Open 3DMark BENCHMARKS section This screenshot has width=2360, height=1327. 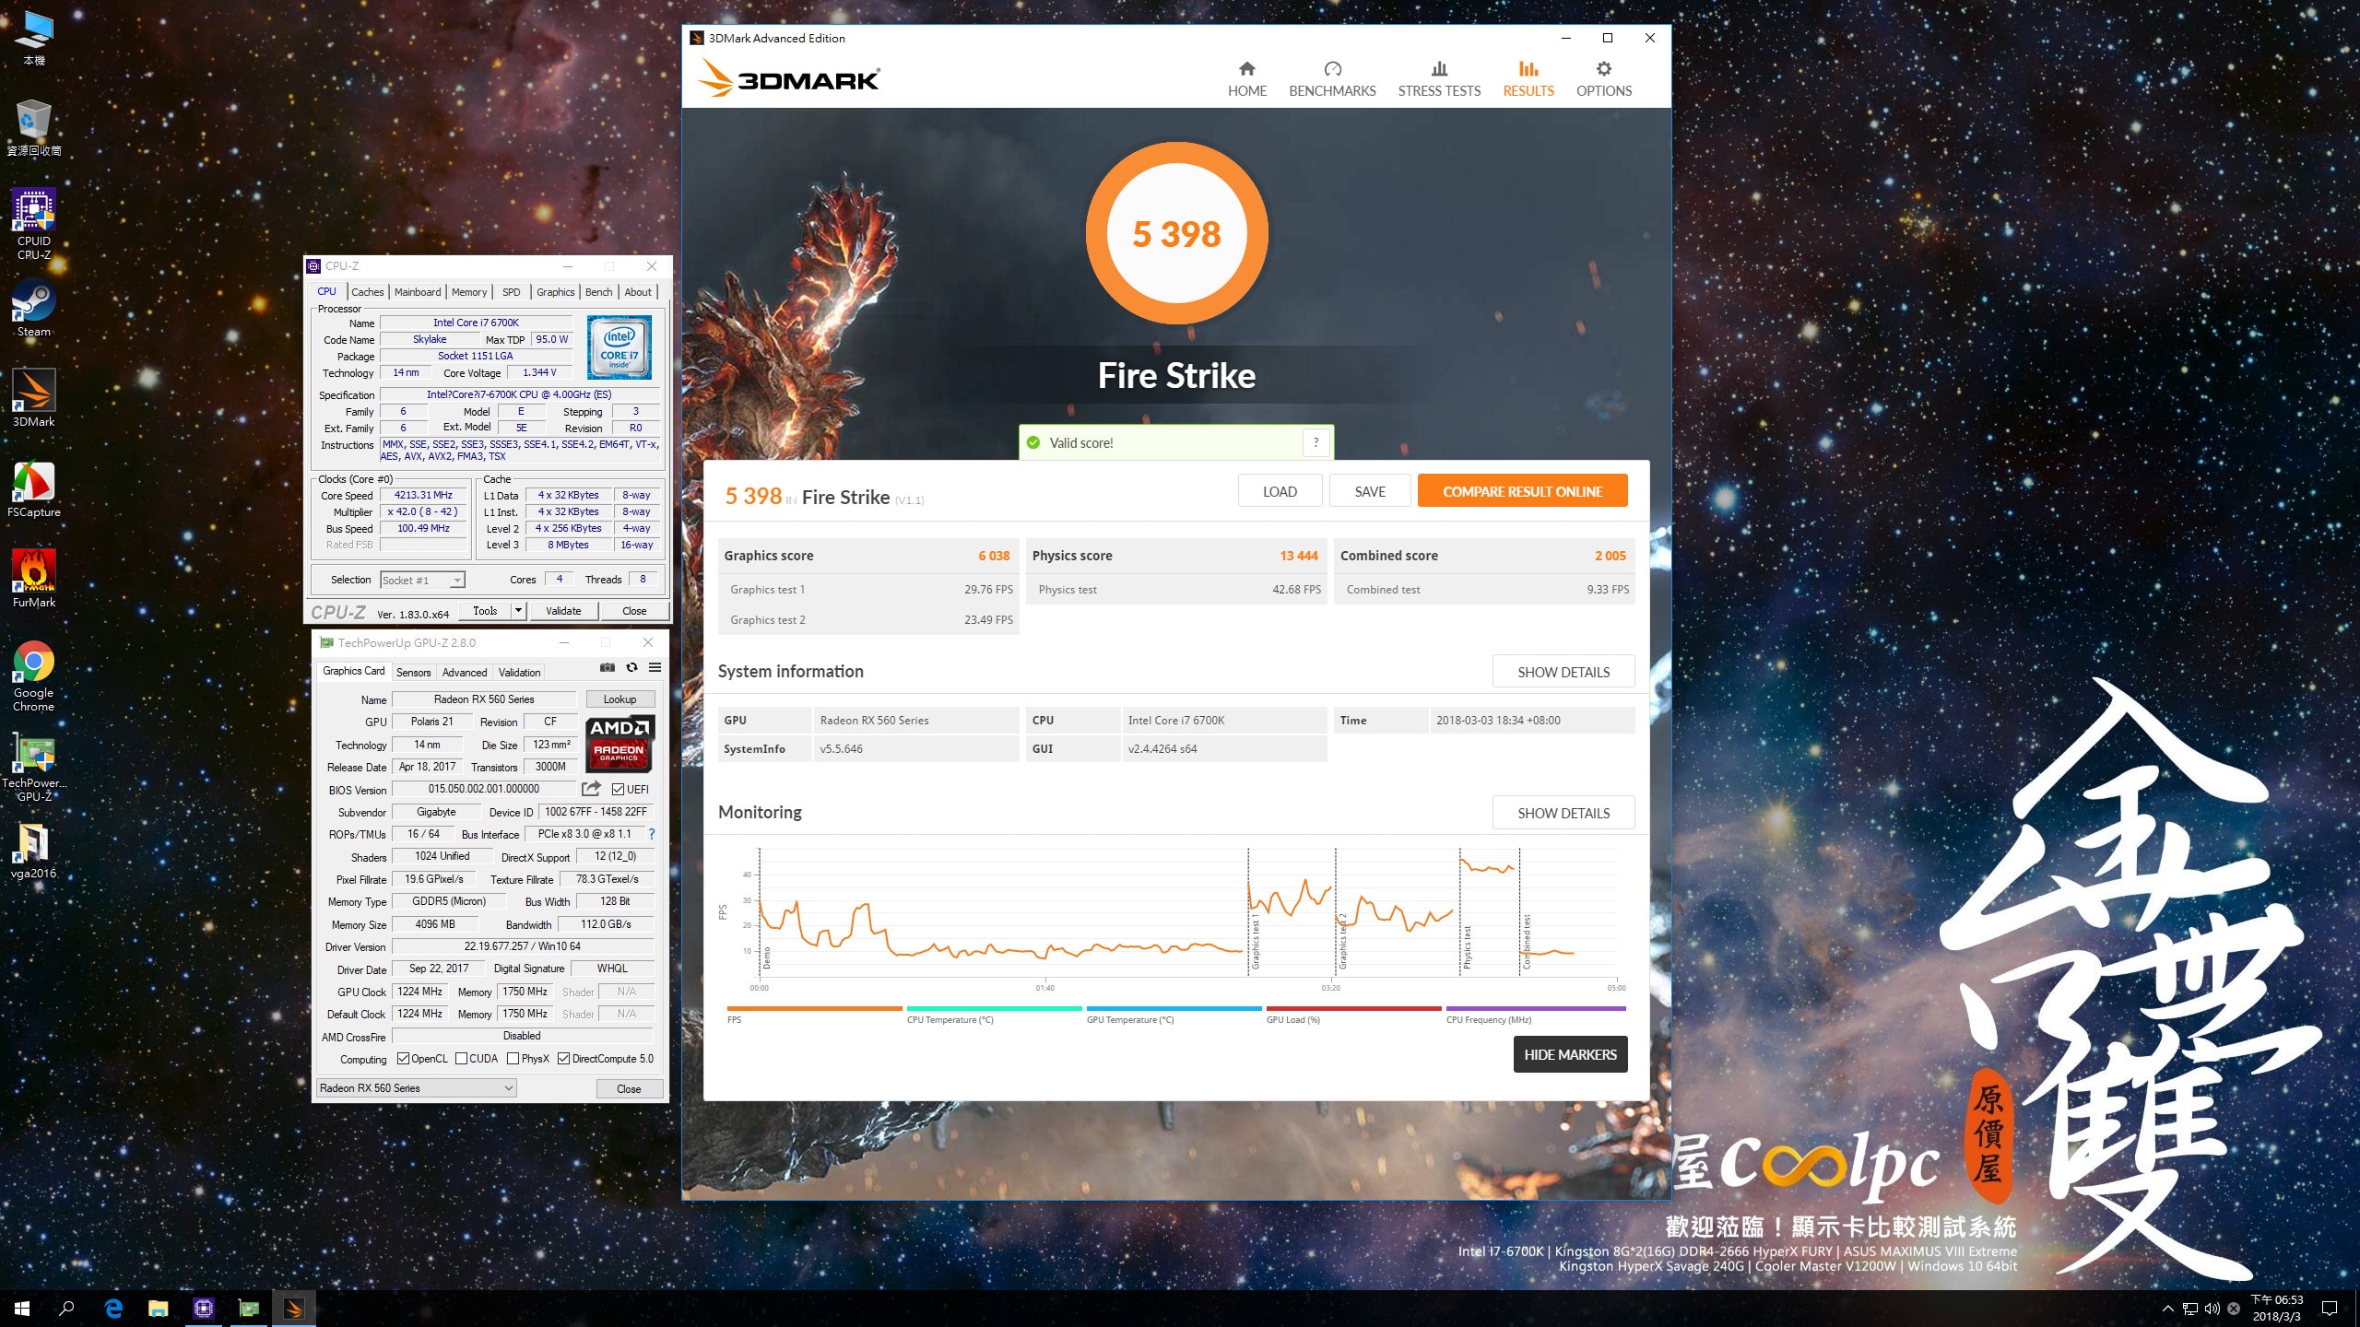pos(1332,79)
